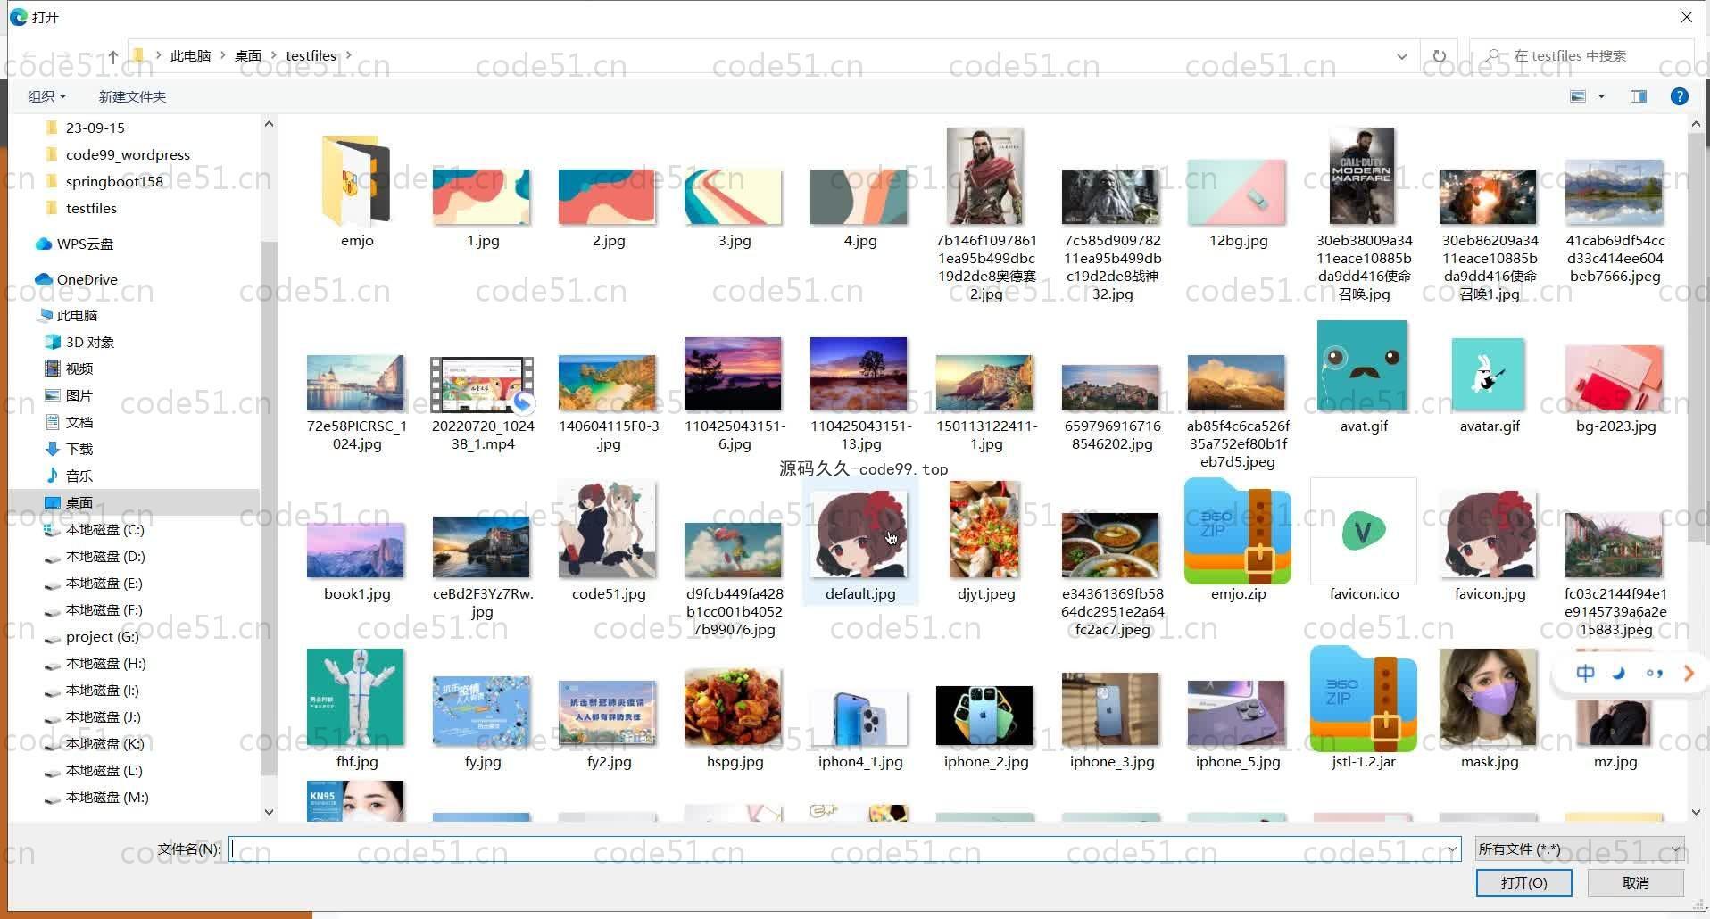The height and width of the screenshot is (919, 1710).
Task: Select 图片 in the navigation pane
Action: pyautogui.click(x=79, y=395)
